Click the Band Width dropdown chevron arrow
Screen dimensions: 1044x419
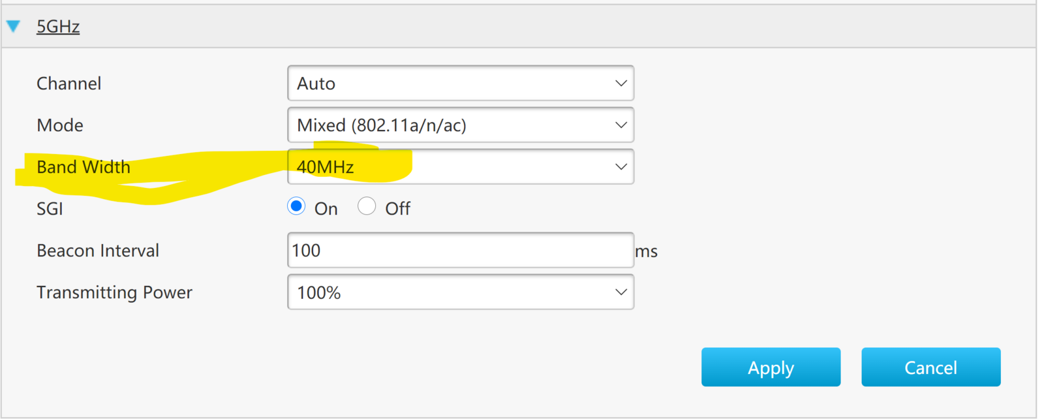pos(621,167)
